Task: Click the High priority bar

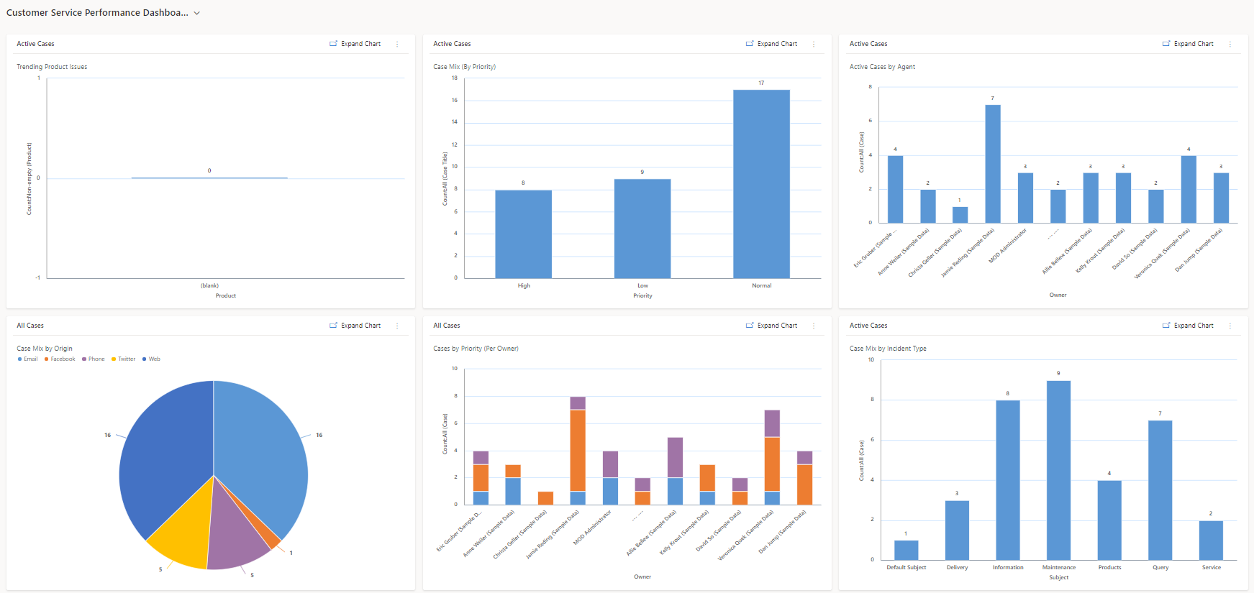Action: coord(523,234)
